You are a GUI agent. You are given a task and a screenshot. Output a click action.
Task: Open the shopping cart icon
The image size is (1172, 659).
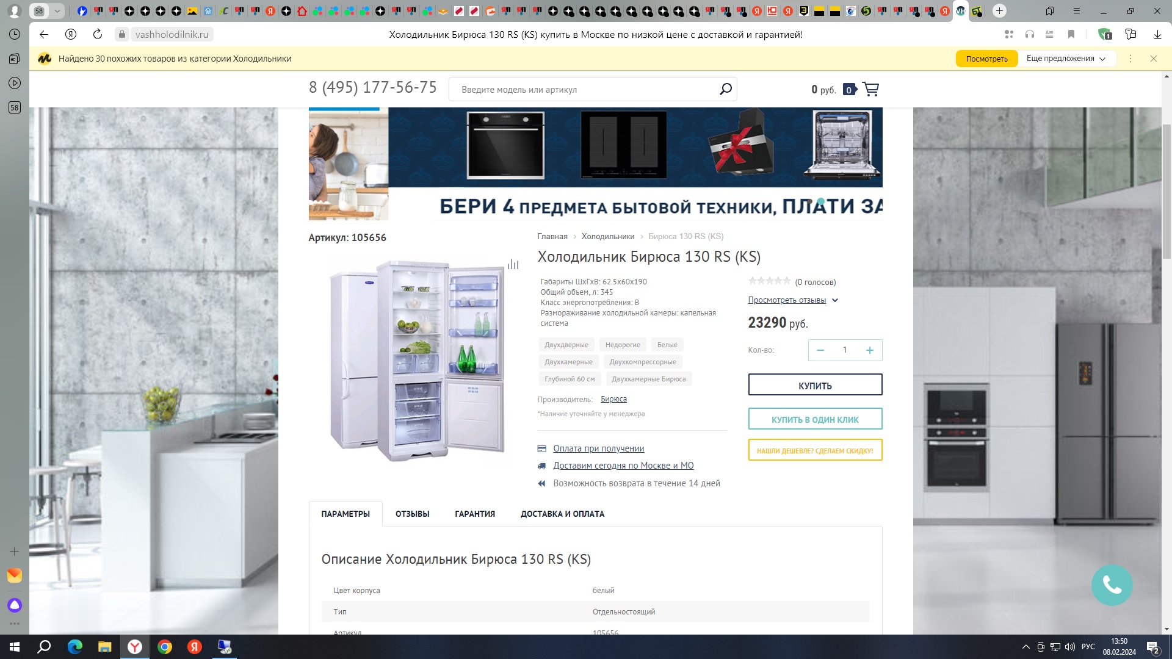point(870,89)
